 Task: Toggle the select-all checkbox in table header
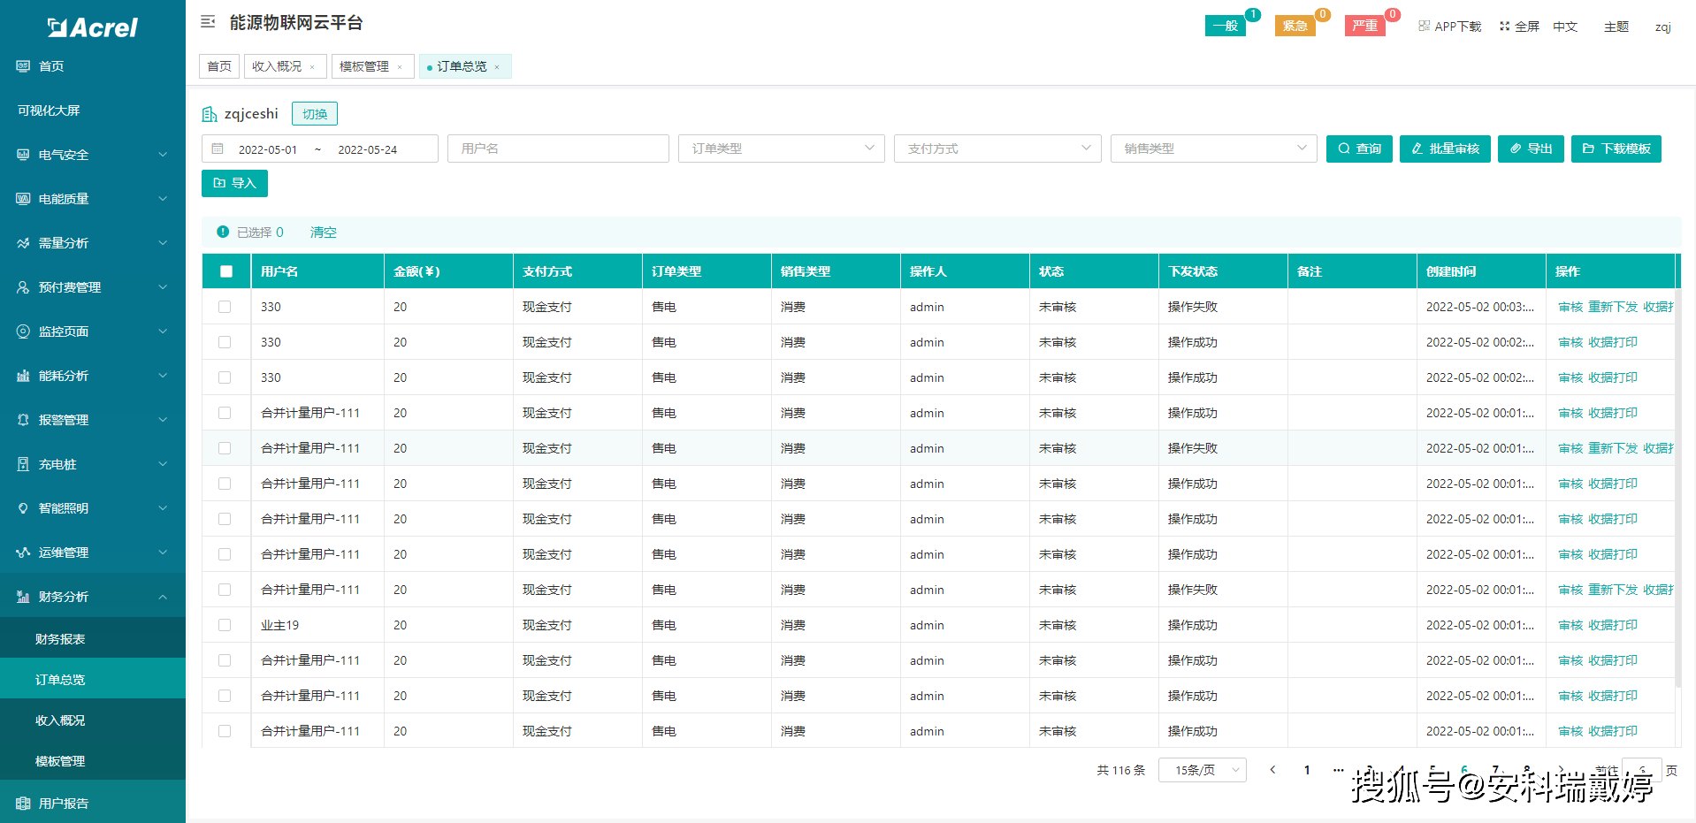click(x=226, y=271)
